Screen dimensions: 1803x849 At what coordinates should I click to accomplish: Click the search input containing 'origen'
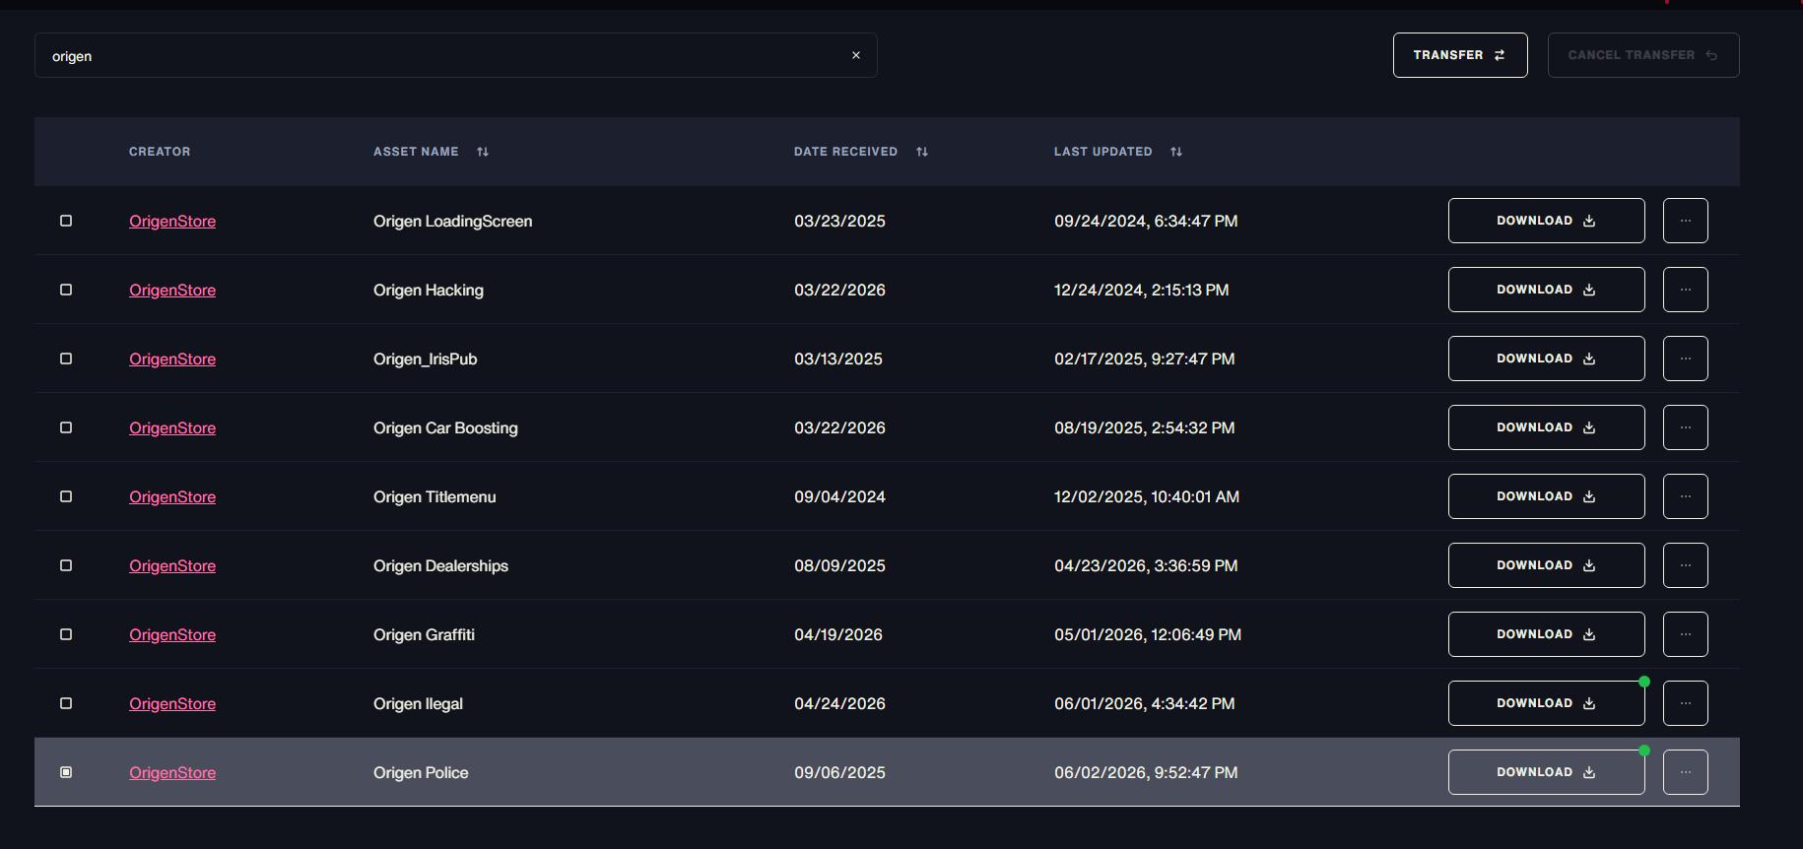tap(455, 55)
